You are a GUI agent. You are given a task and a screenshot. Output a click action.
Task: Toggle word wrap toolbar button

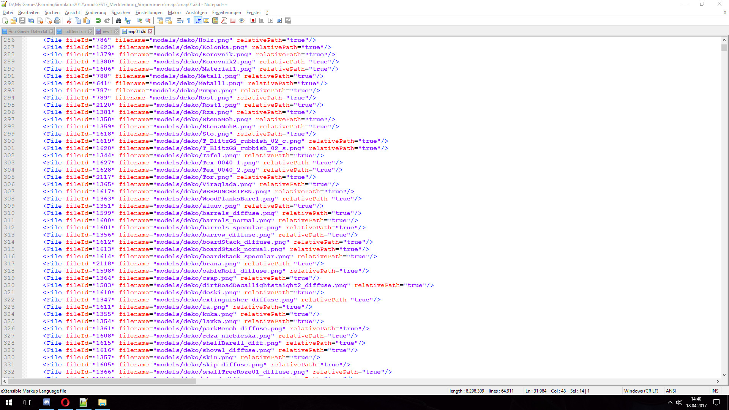[x=180, y=20]
